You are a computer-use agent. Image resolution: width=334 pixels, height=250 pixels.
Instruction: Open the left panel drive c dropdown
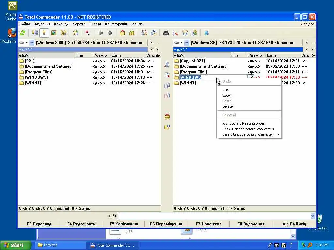[x=32, y=43]
